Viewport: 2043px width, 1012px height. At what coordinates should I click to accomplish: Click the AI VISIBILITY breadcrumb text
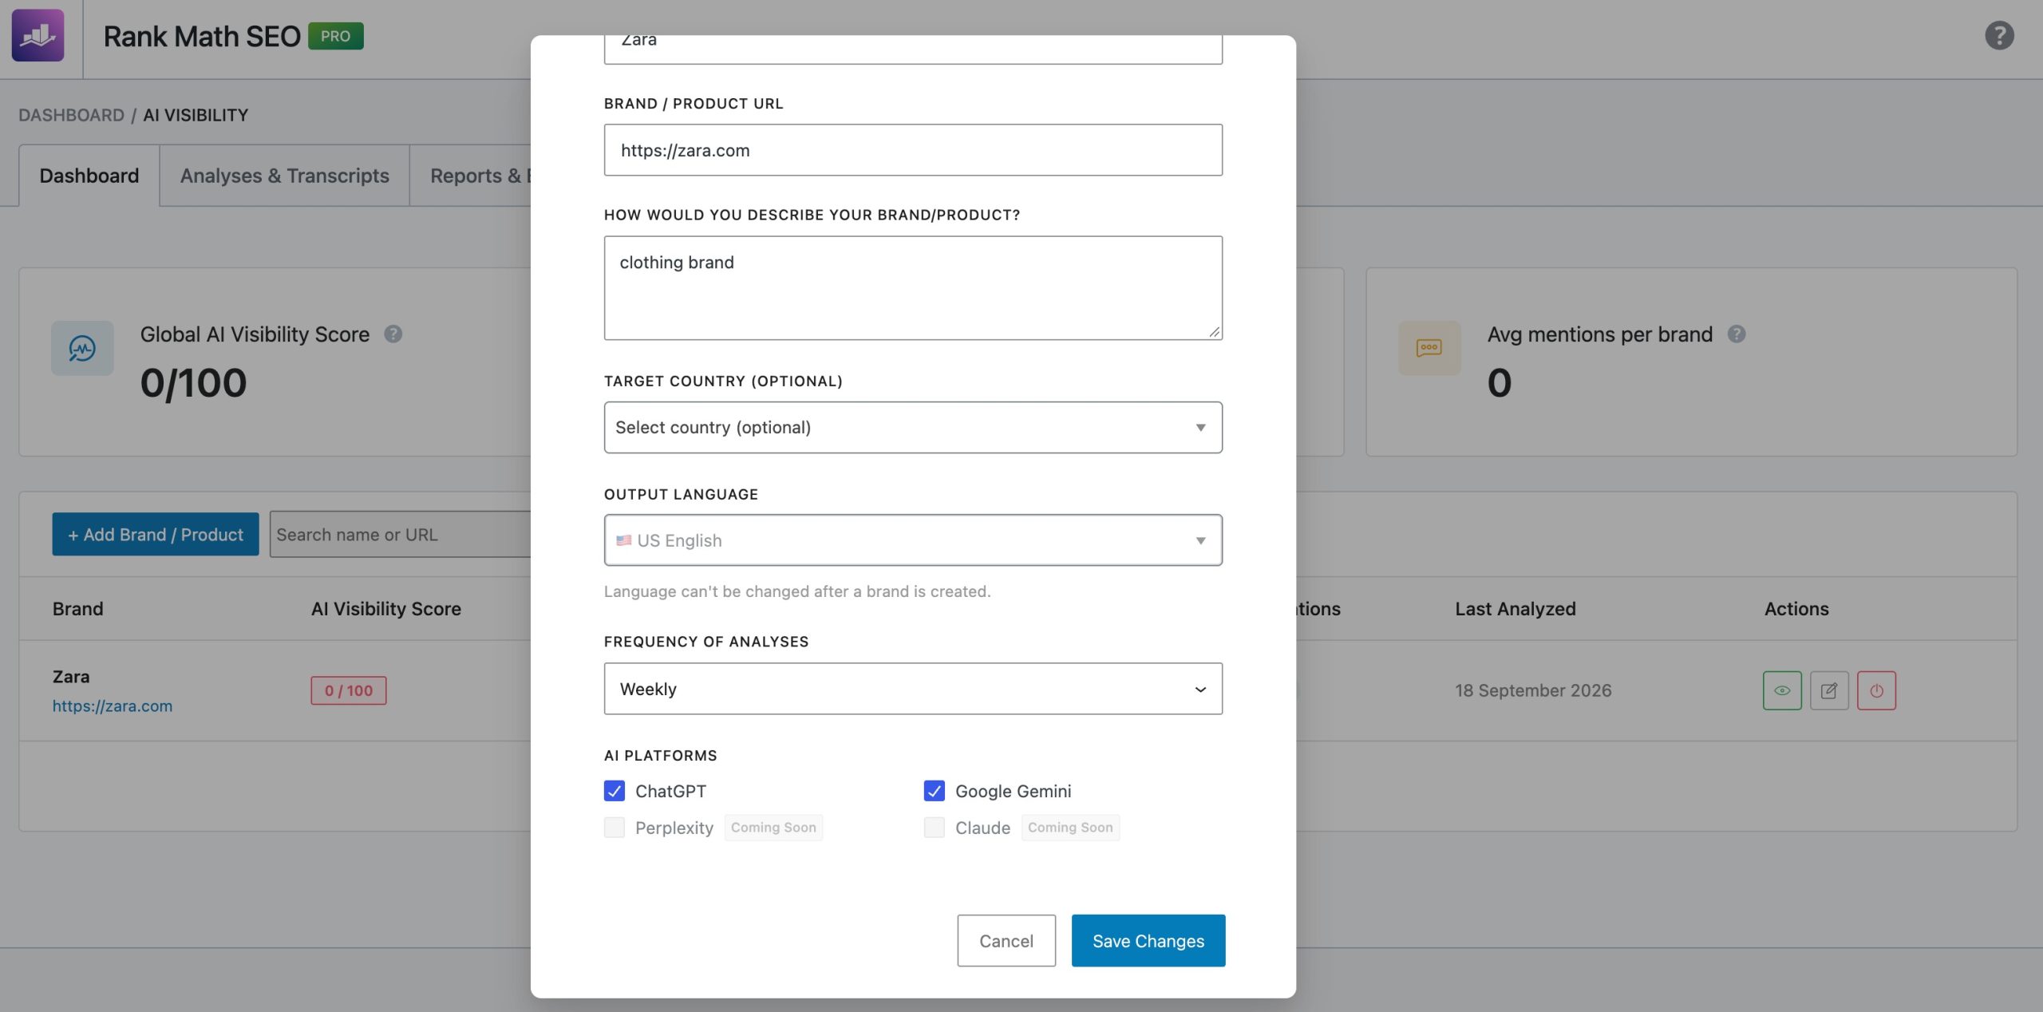click(x=196, y=115)
